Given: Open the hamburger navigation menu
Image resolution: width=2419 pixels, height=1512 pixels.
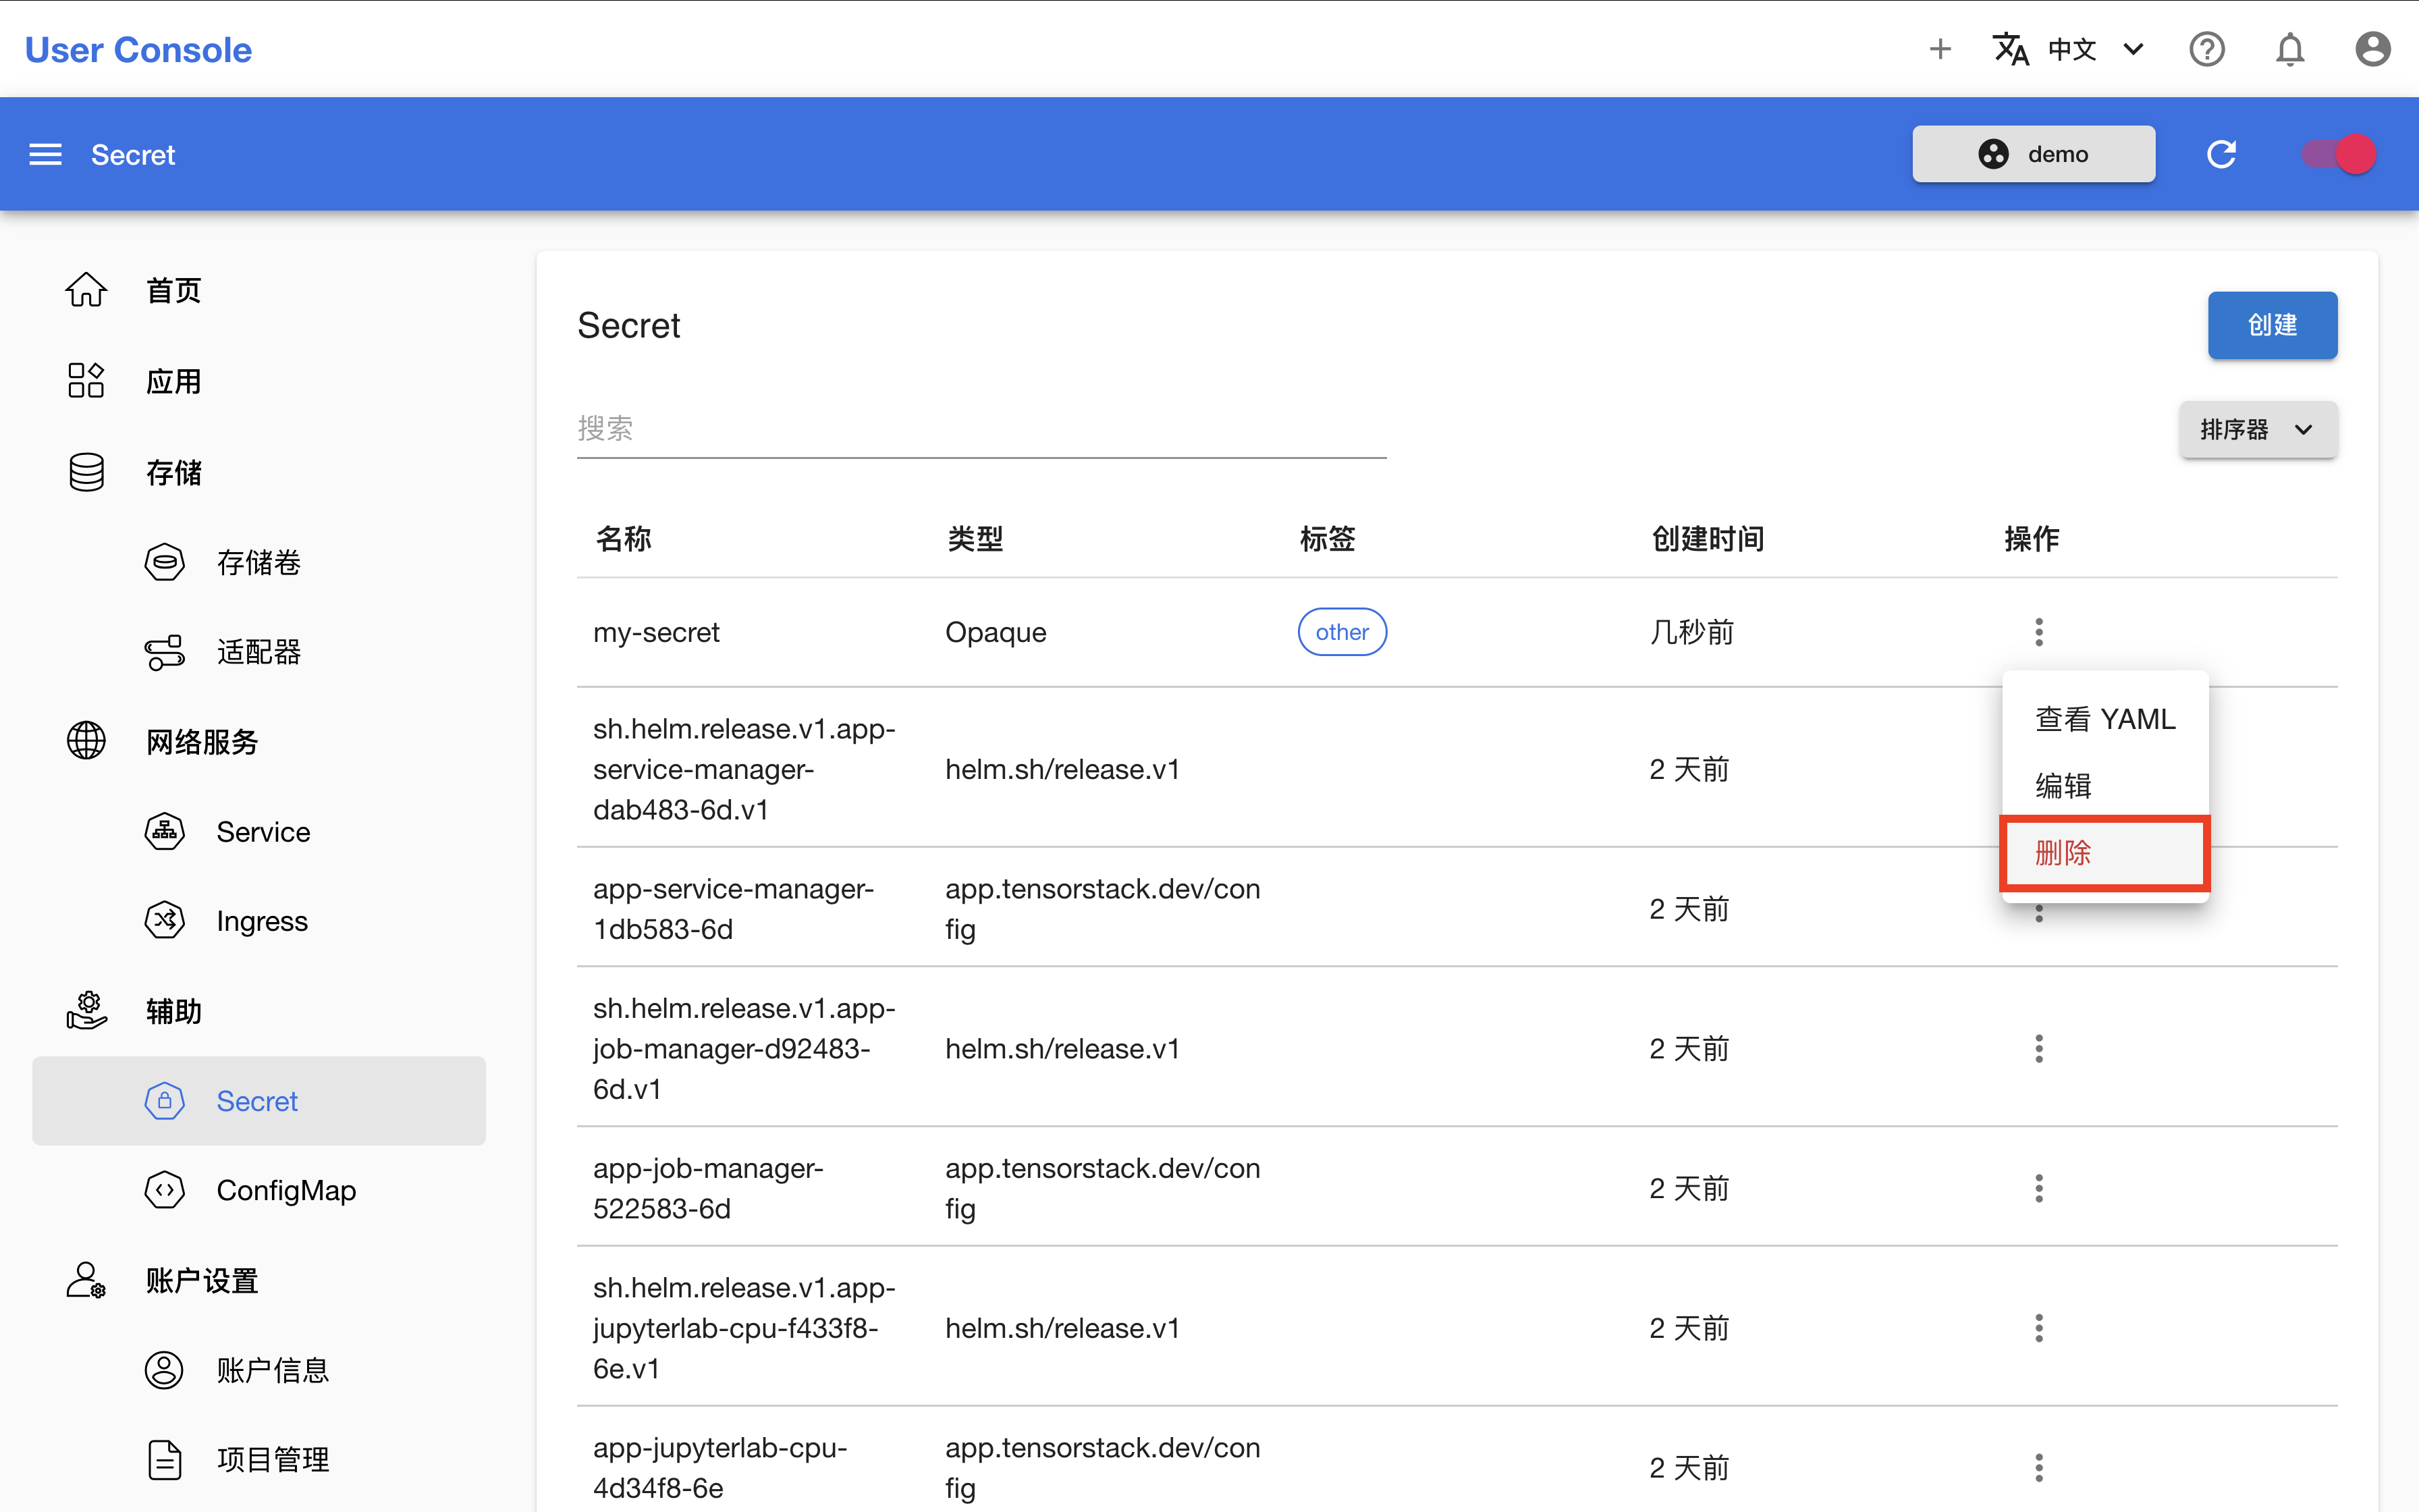Looking at the screenshot, I should click(45, 154).
